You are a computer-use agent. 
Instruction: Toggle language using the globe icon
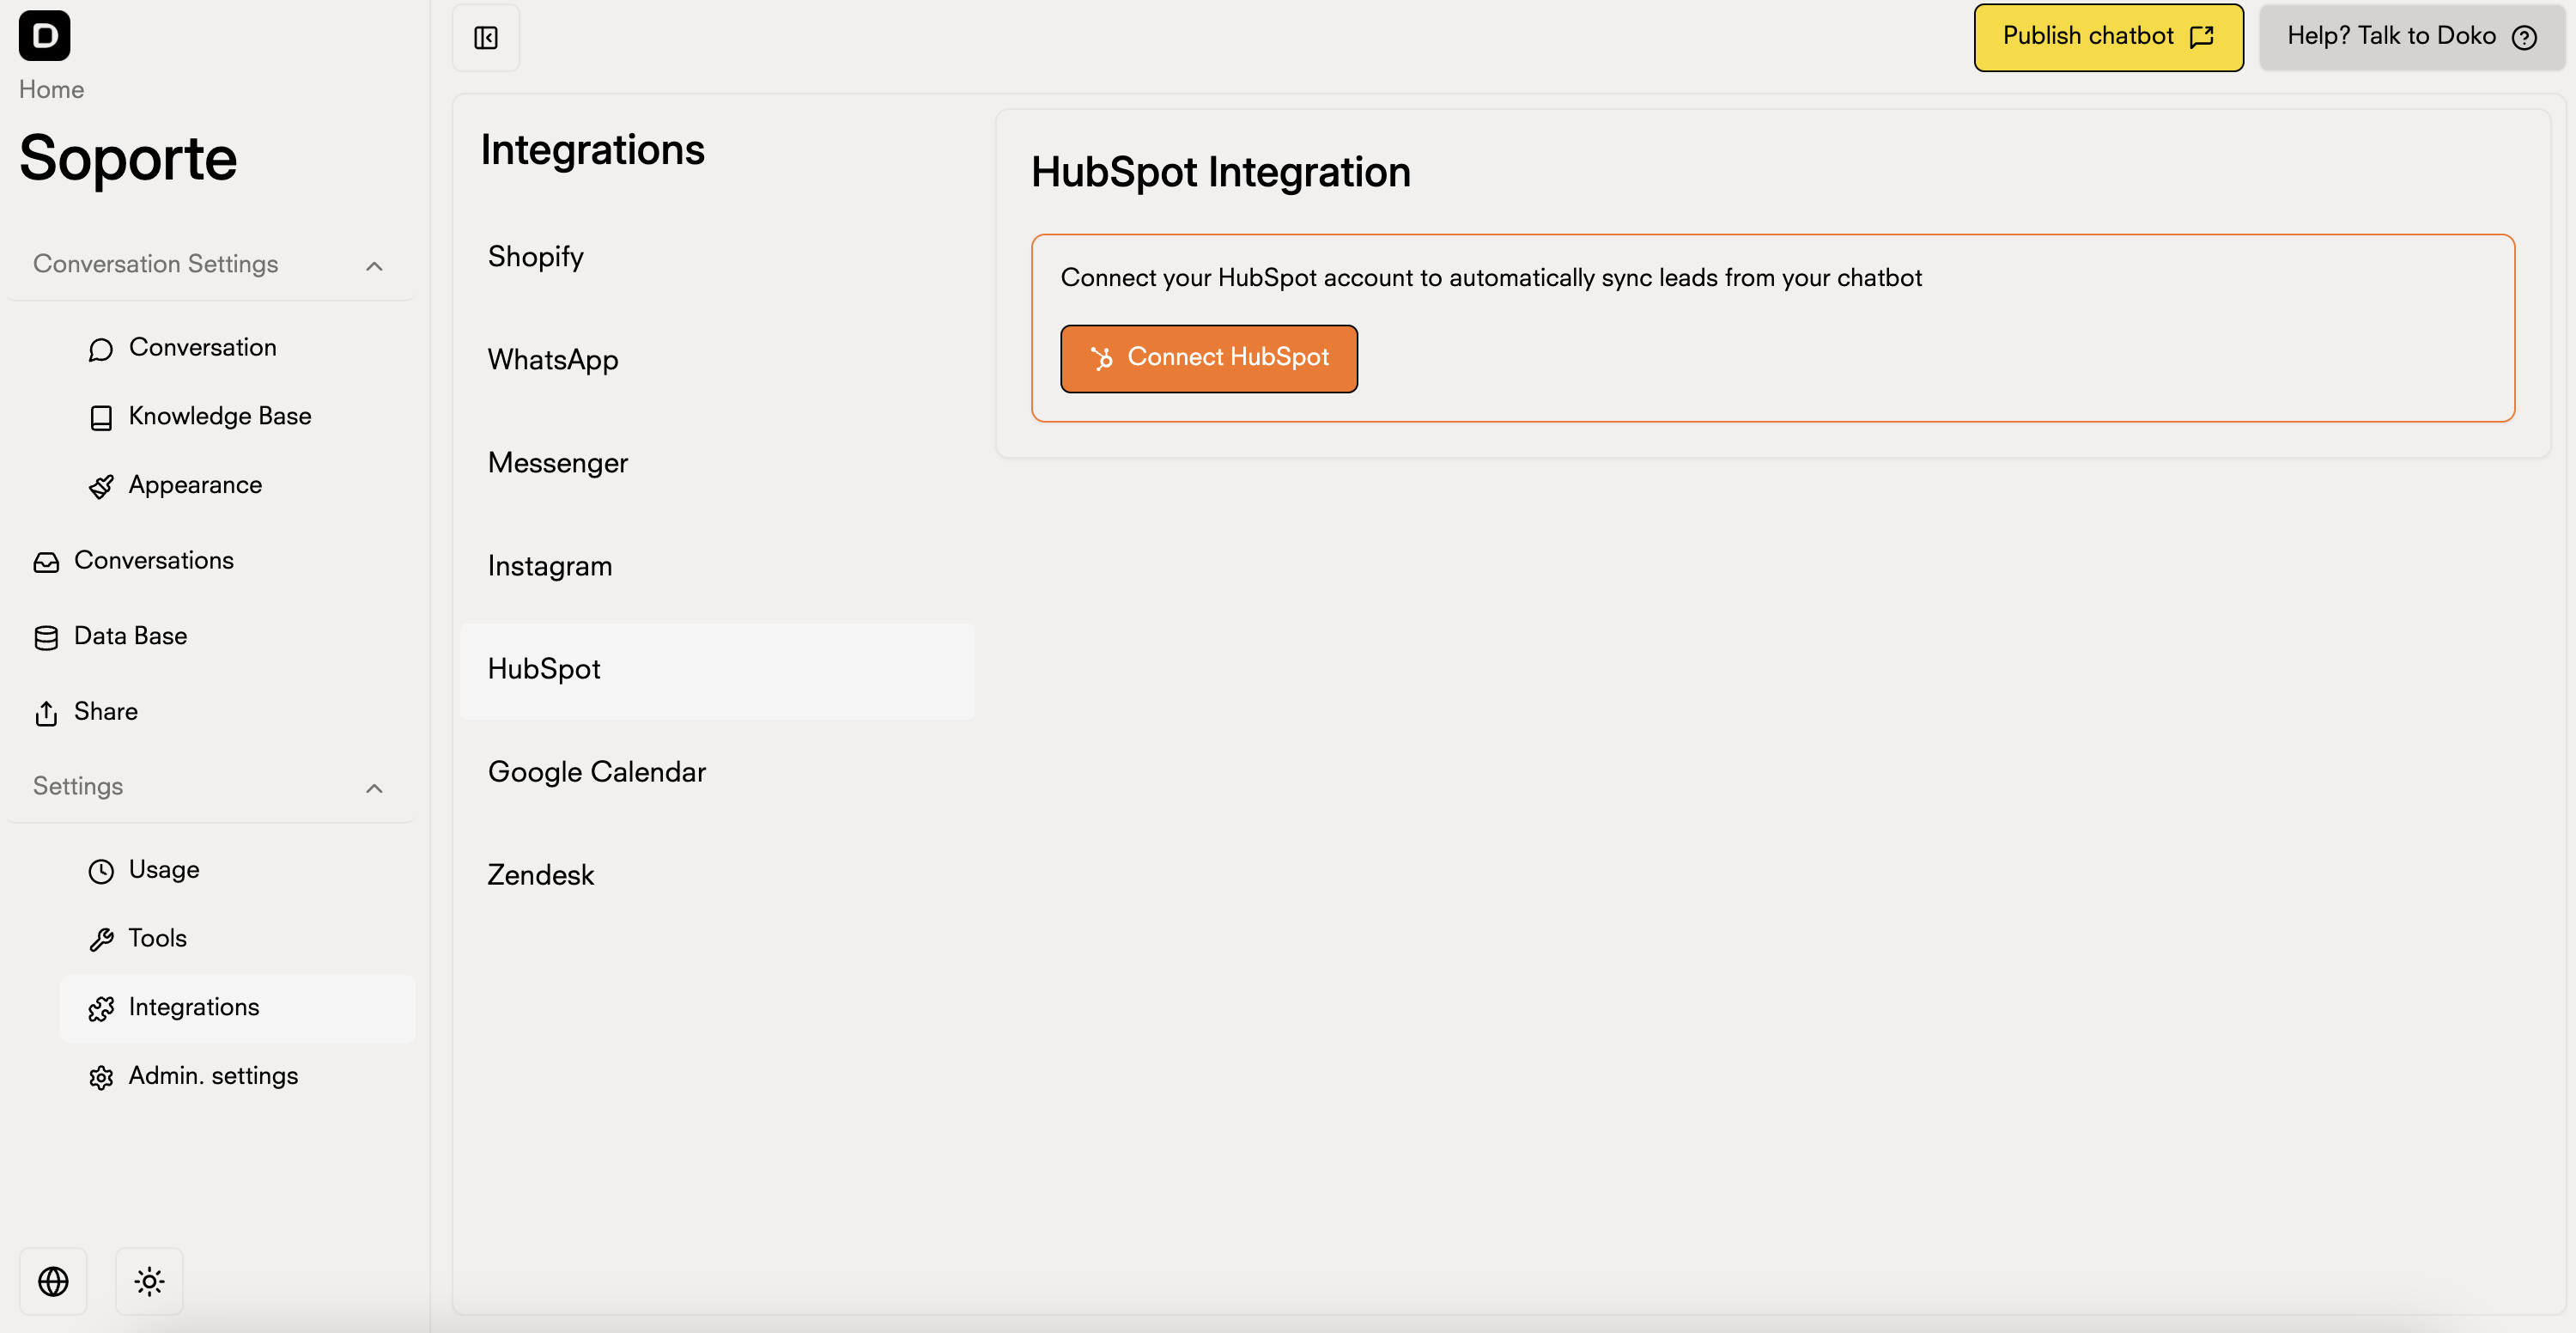tap(53, 1281)
